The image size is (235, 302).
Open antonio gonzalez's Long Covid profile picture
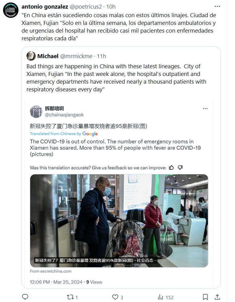(x=11, y=10)
